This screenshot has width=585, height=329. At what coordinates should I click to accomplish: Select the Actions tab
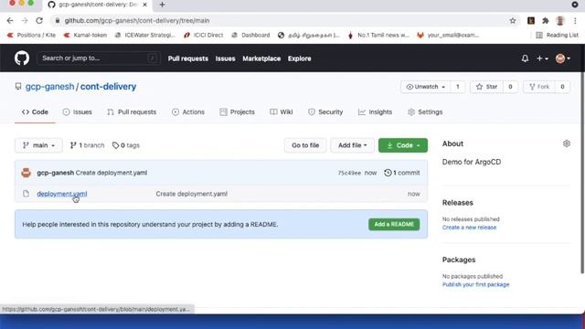pyautogui.click(x=188, y=111)
